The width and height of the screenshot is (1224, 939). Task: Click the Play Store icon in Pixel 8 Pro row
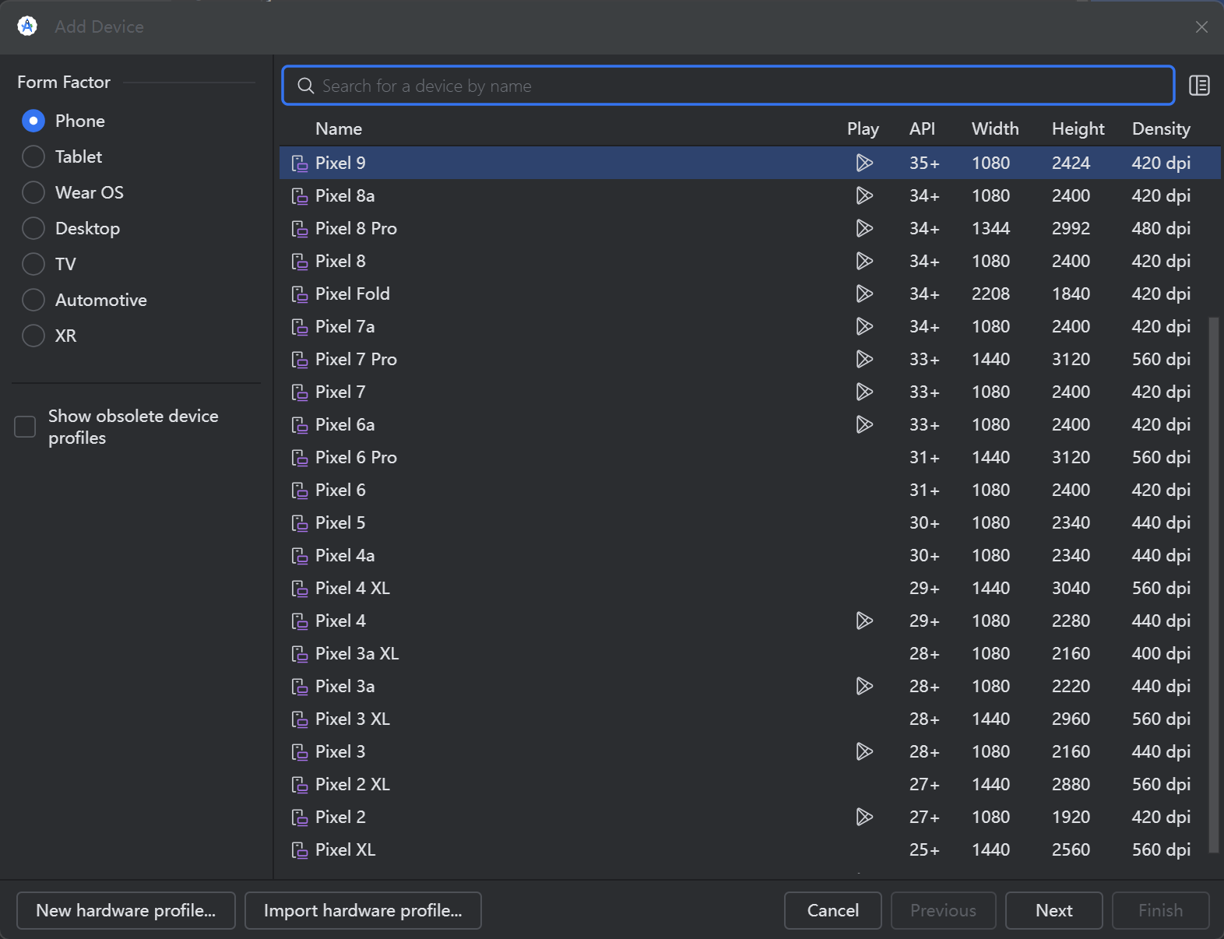864,228
